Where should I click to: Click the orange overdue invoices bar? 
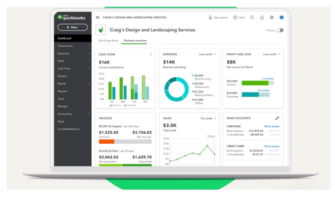click(107, 141)
